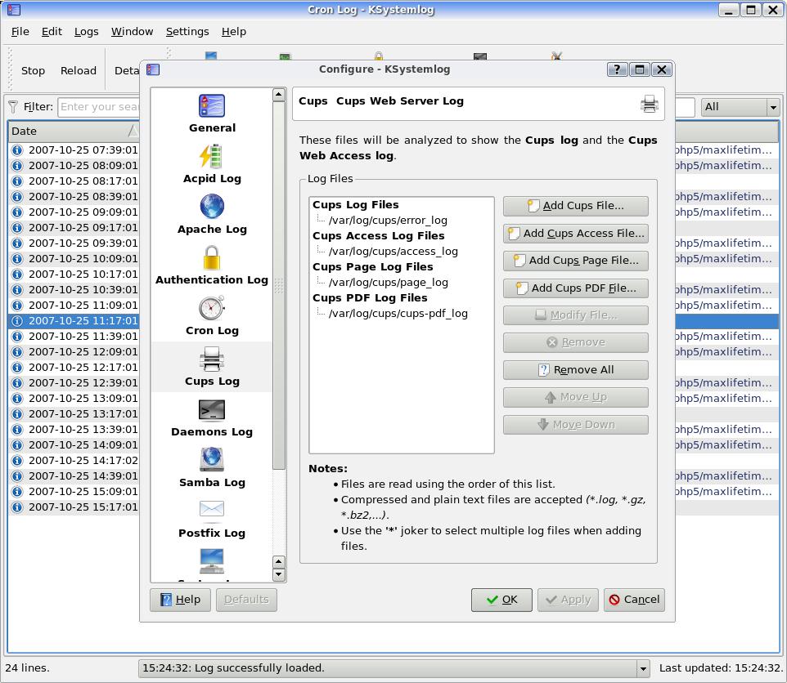Open Postfix Log envelope icon
Screen dimensions: 787x683
[212, 509]
